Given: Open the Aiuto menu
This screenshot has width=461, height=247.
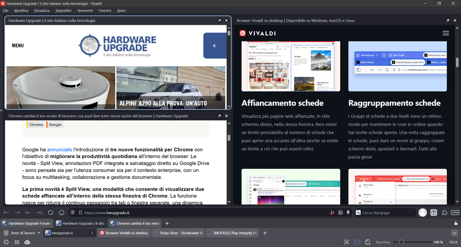Looking at the screenshot, I should click(x=121, y=10).
